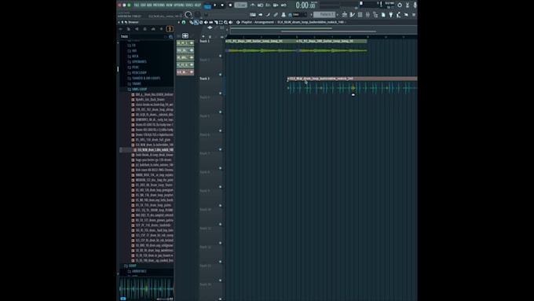Image resolution: width=534 pixels, height=301 pixels.
Task: Click the browser TAGS search field
Action: pos(143,36)
